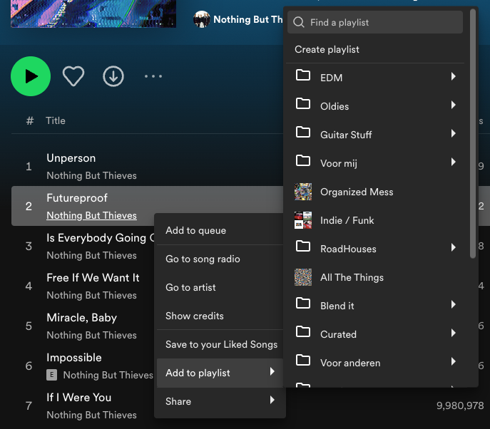The height and width of the screenshot is (429, 490).
Task: Click the 9,980,978 play count
Action: pyautogui.click(x=460, y=405)
